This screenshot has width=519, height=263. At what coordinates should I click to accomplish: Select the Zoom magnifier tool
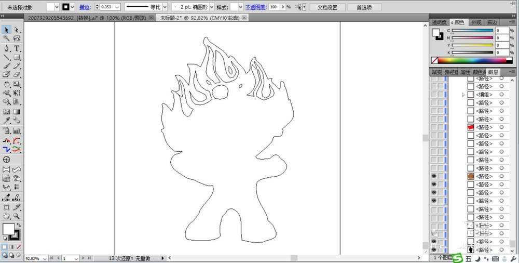click(17, 216)
